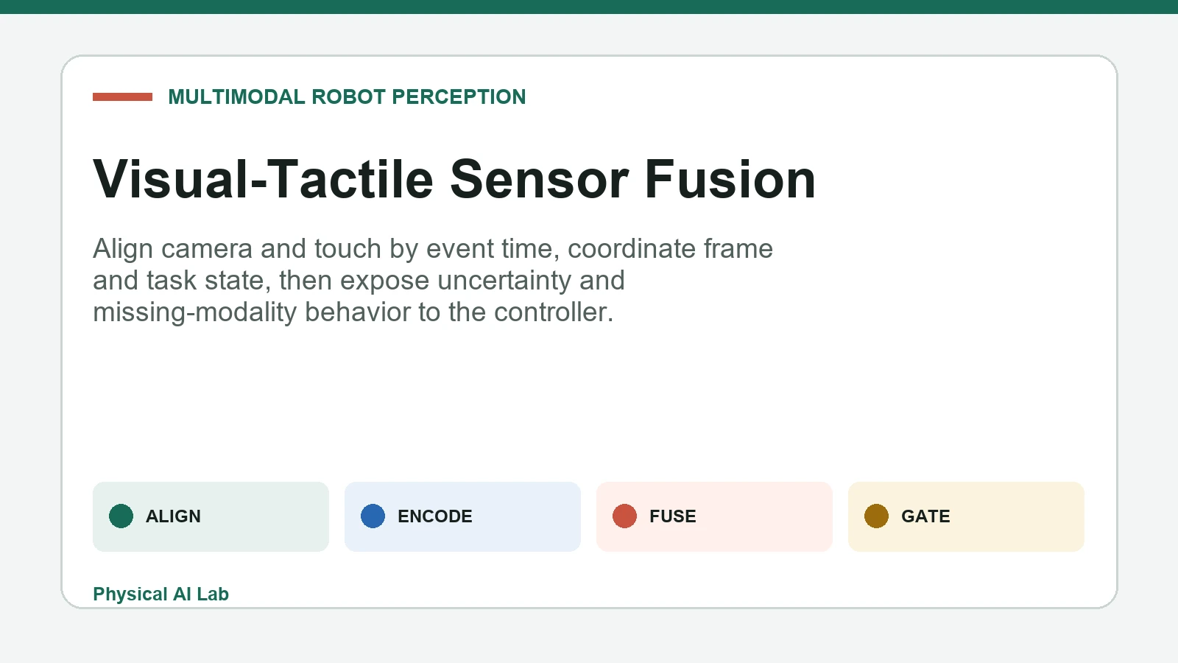Click the blue ENCODE circle icon
The height and width of the screenshot is (663, 1178).
[x=373, y=516]
